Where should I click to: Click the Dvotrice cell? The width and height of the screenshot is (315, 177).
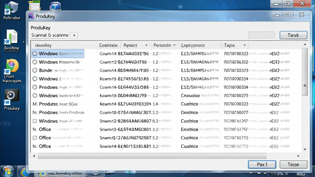click(189, 112)
